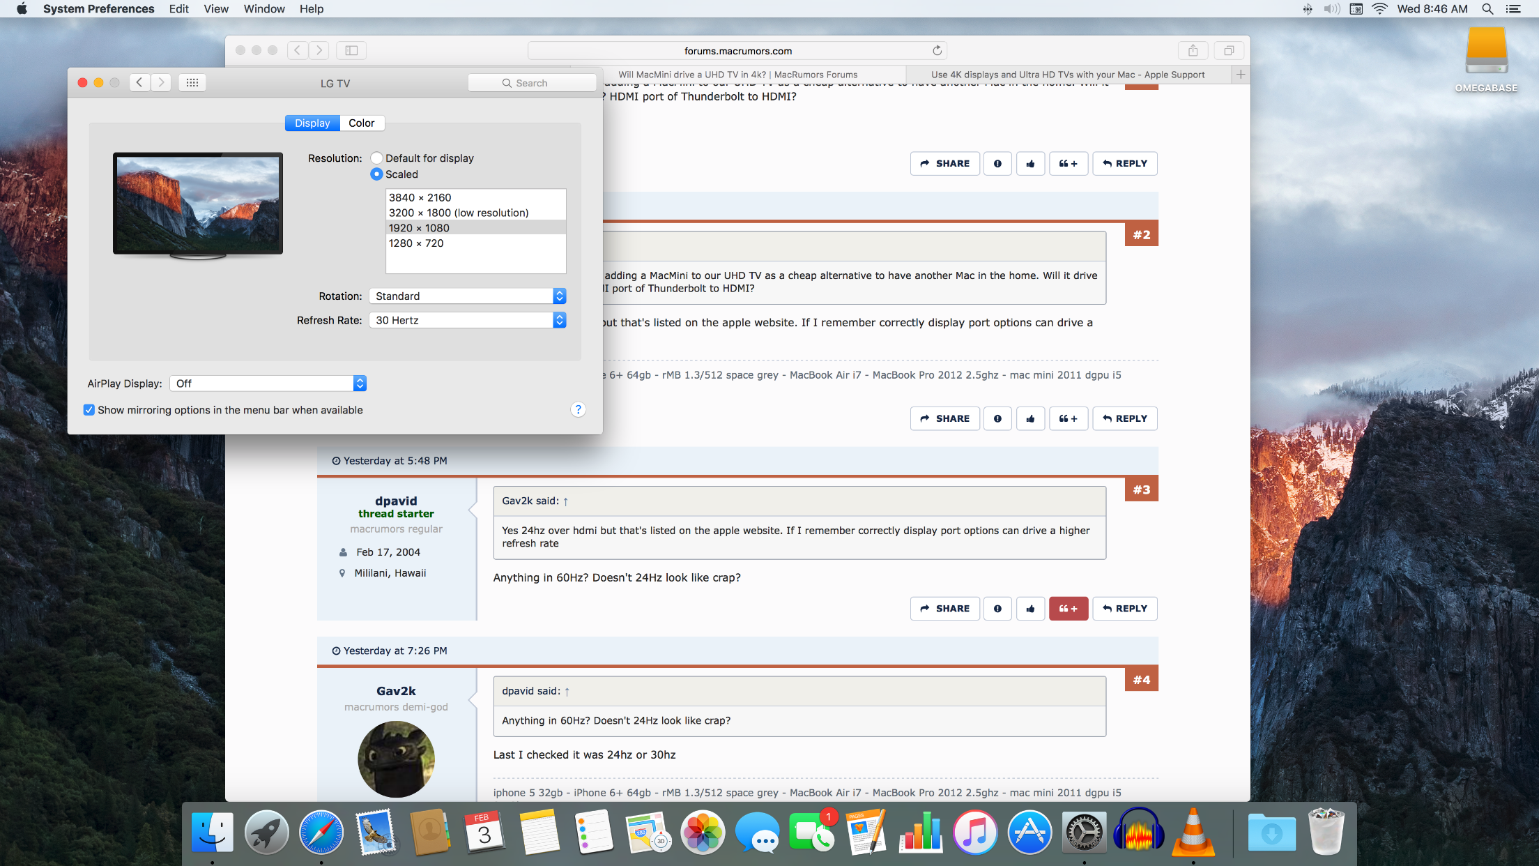Image resolution: width=1539 pixels, height=866 pixels.
Task: Click the red multi-quote button on post #3
Action: coord(1068,609)
